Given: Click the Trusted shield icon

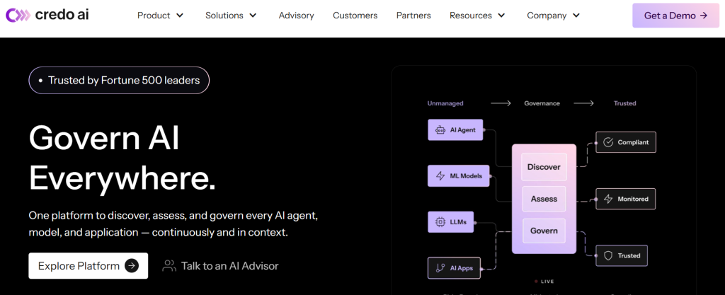Looking at the screenshot, I should coord(607,255).
